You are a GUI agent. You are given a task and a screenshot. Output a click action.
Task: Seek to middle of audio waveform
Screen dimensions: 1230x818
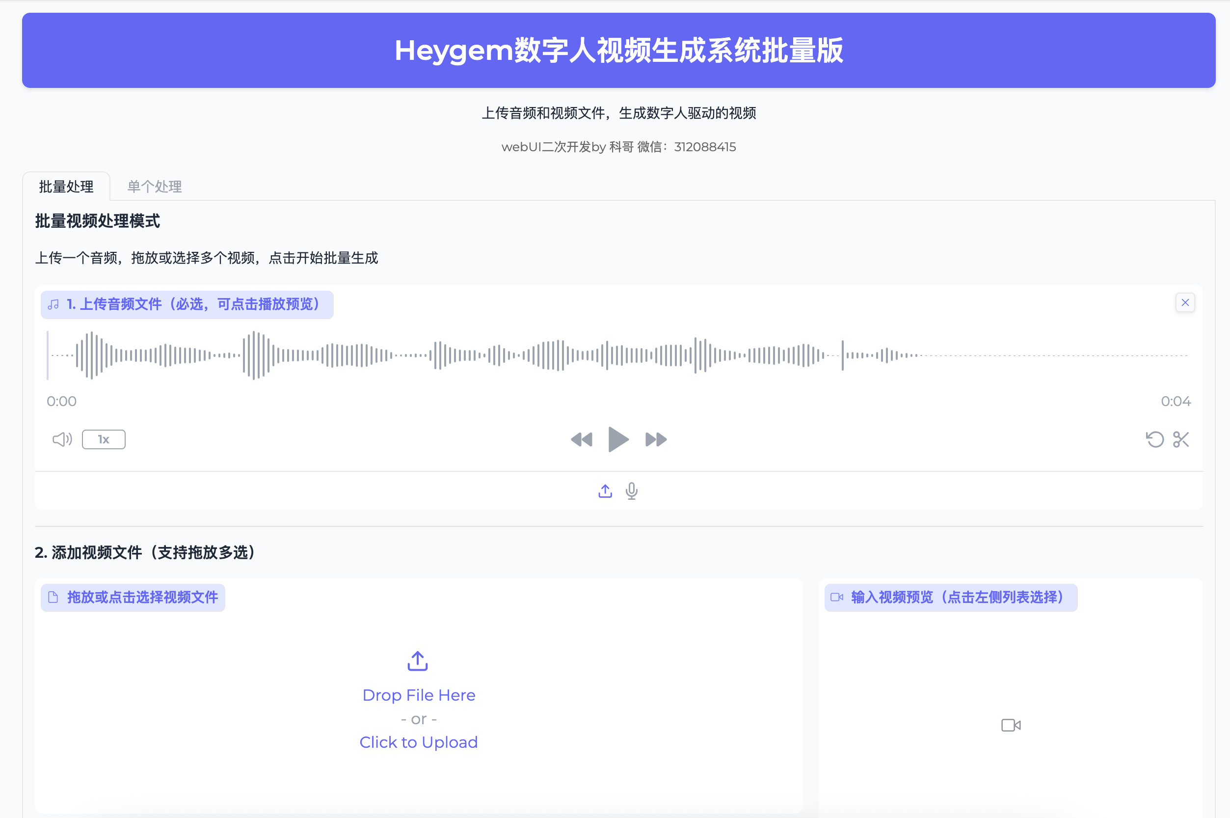pyautogui.click(x=618, y=355)
